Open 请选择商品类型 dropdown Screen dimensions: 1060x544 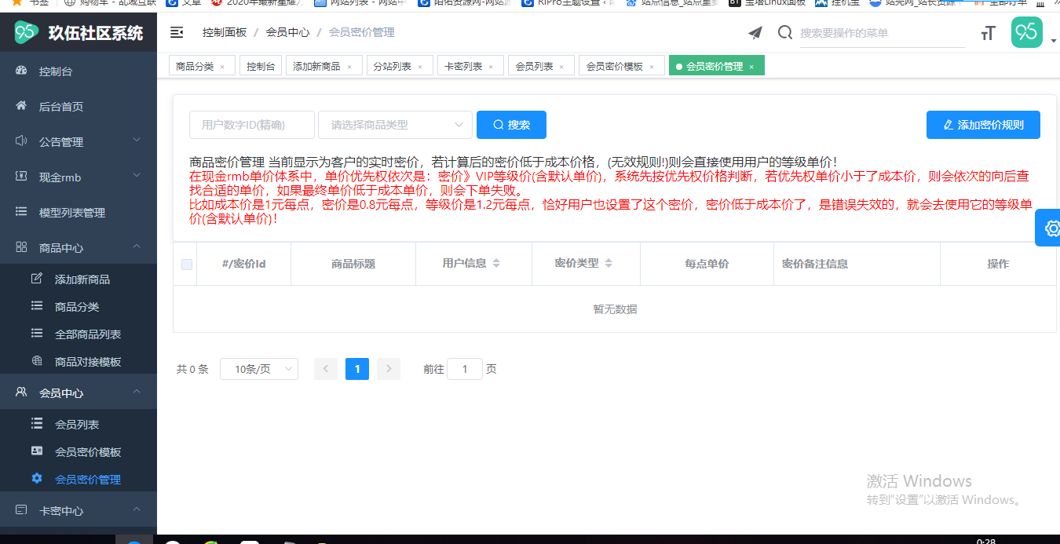[395, 125]
